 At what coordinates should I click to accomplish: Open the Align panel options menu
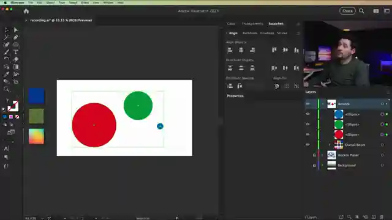(x=298, y=33)
